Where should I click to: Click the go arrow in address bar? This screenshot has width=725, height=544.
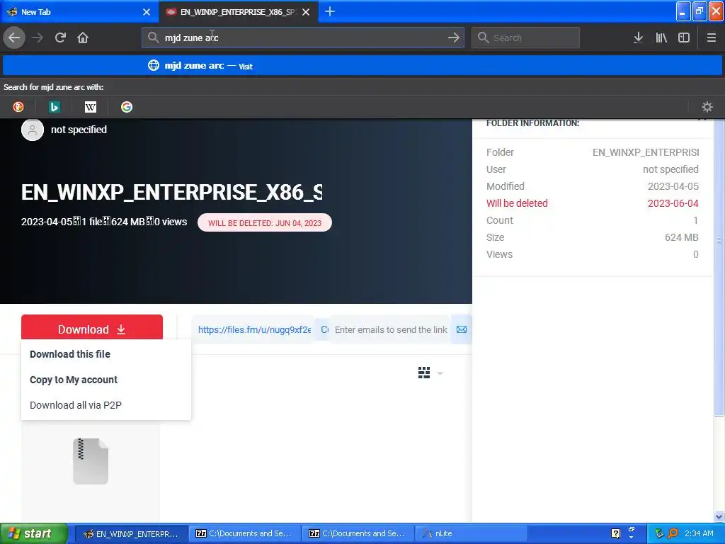pyautogui.click(x=454, y=38)
